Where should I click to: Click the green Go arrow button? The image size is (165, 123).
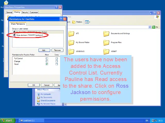coord(154,27)
